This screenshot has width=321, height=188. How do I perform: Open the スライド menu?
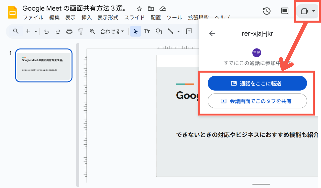(134, 18)
